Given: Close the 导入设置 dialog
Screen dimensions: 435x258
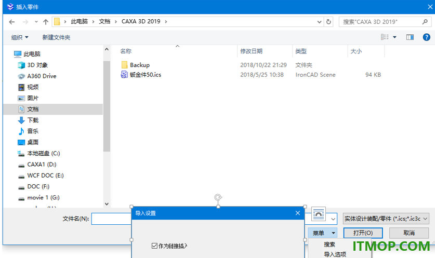Looking at the screenshot, I should [x=298, y=213].
